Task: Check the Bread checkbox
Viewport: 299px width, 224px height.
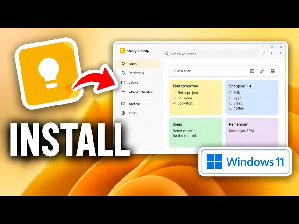Action: point(231,103)
